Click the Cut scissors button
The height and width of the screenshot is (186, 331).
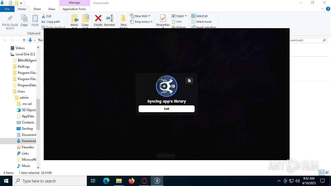46,16
